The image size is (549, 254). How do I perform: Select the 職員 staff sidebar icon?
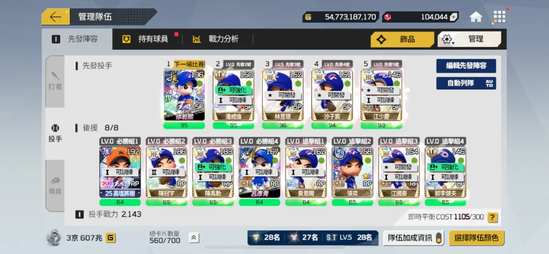55,186
